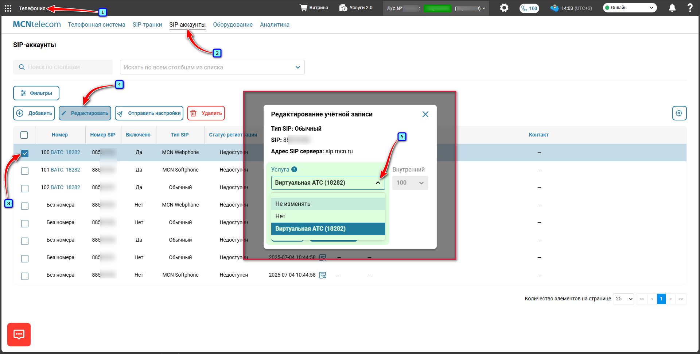Open table column settings gear
700x354 pixels.
click(679, 113)
